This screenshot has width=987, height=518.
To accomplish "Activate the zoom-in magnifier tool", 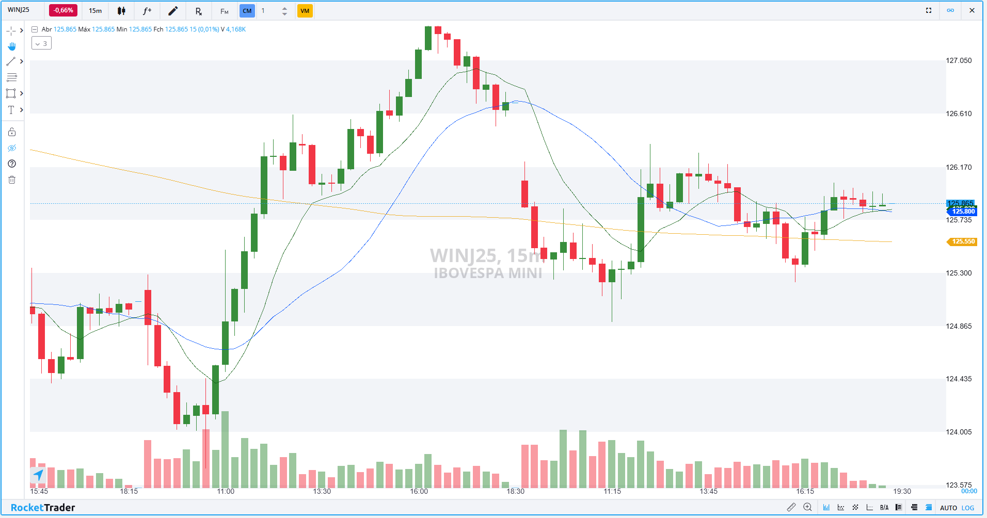I will coord(808,507).
